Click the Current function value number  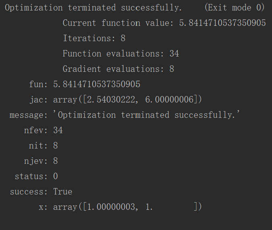click(x=223, y=23)
